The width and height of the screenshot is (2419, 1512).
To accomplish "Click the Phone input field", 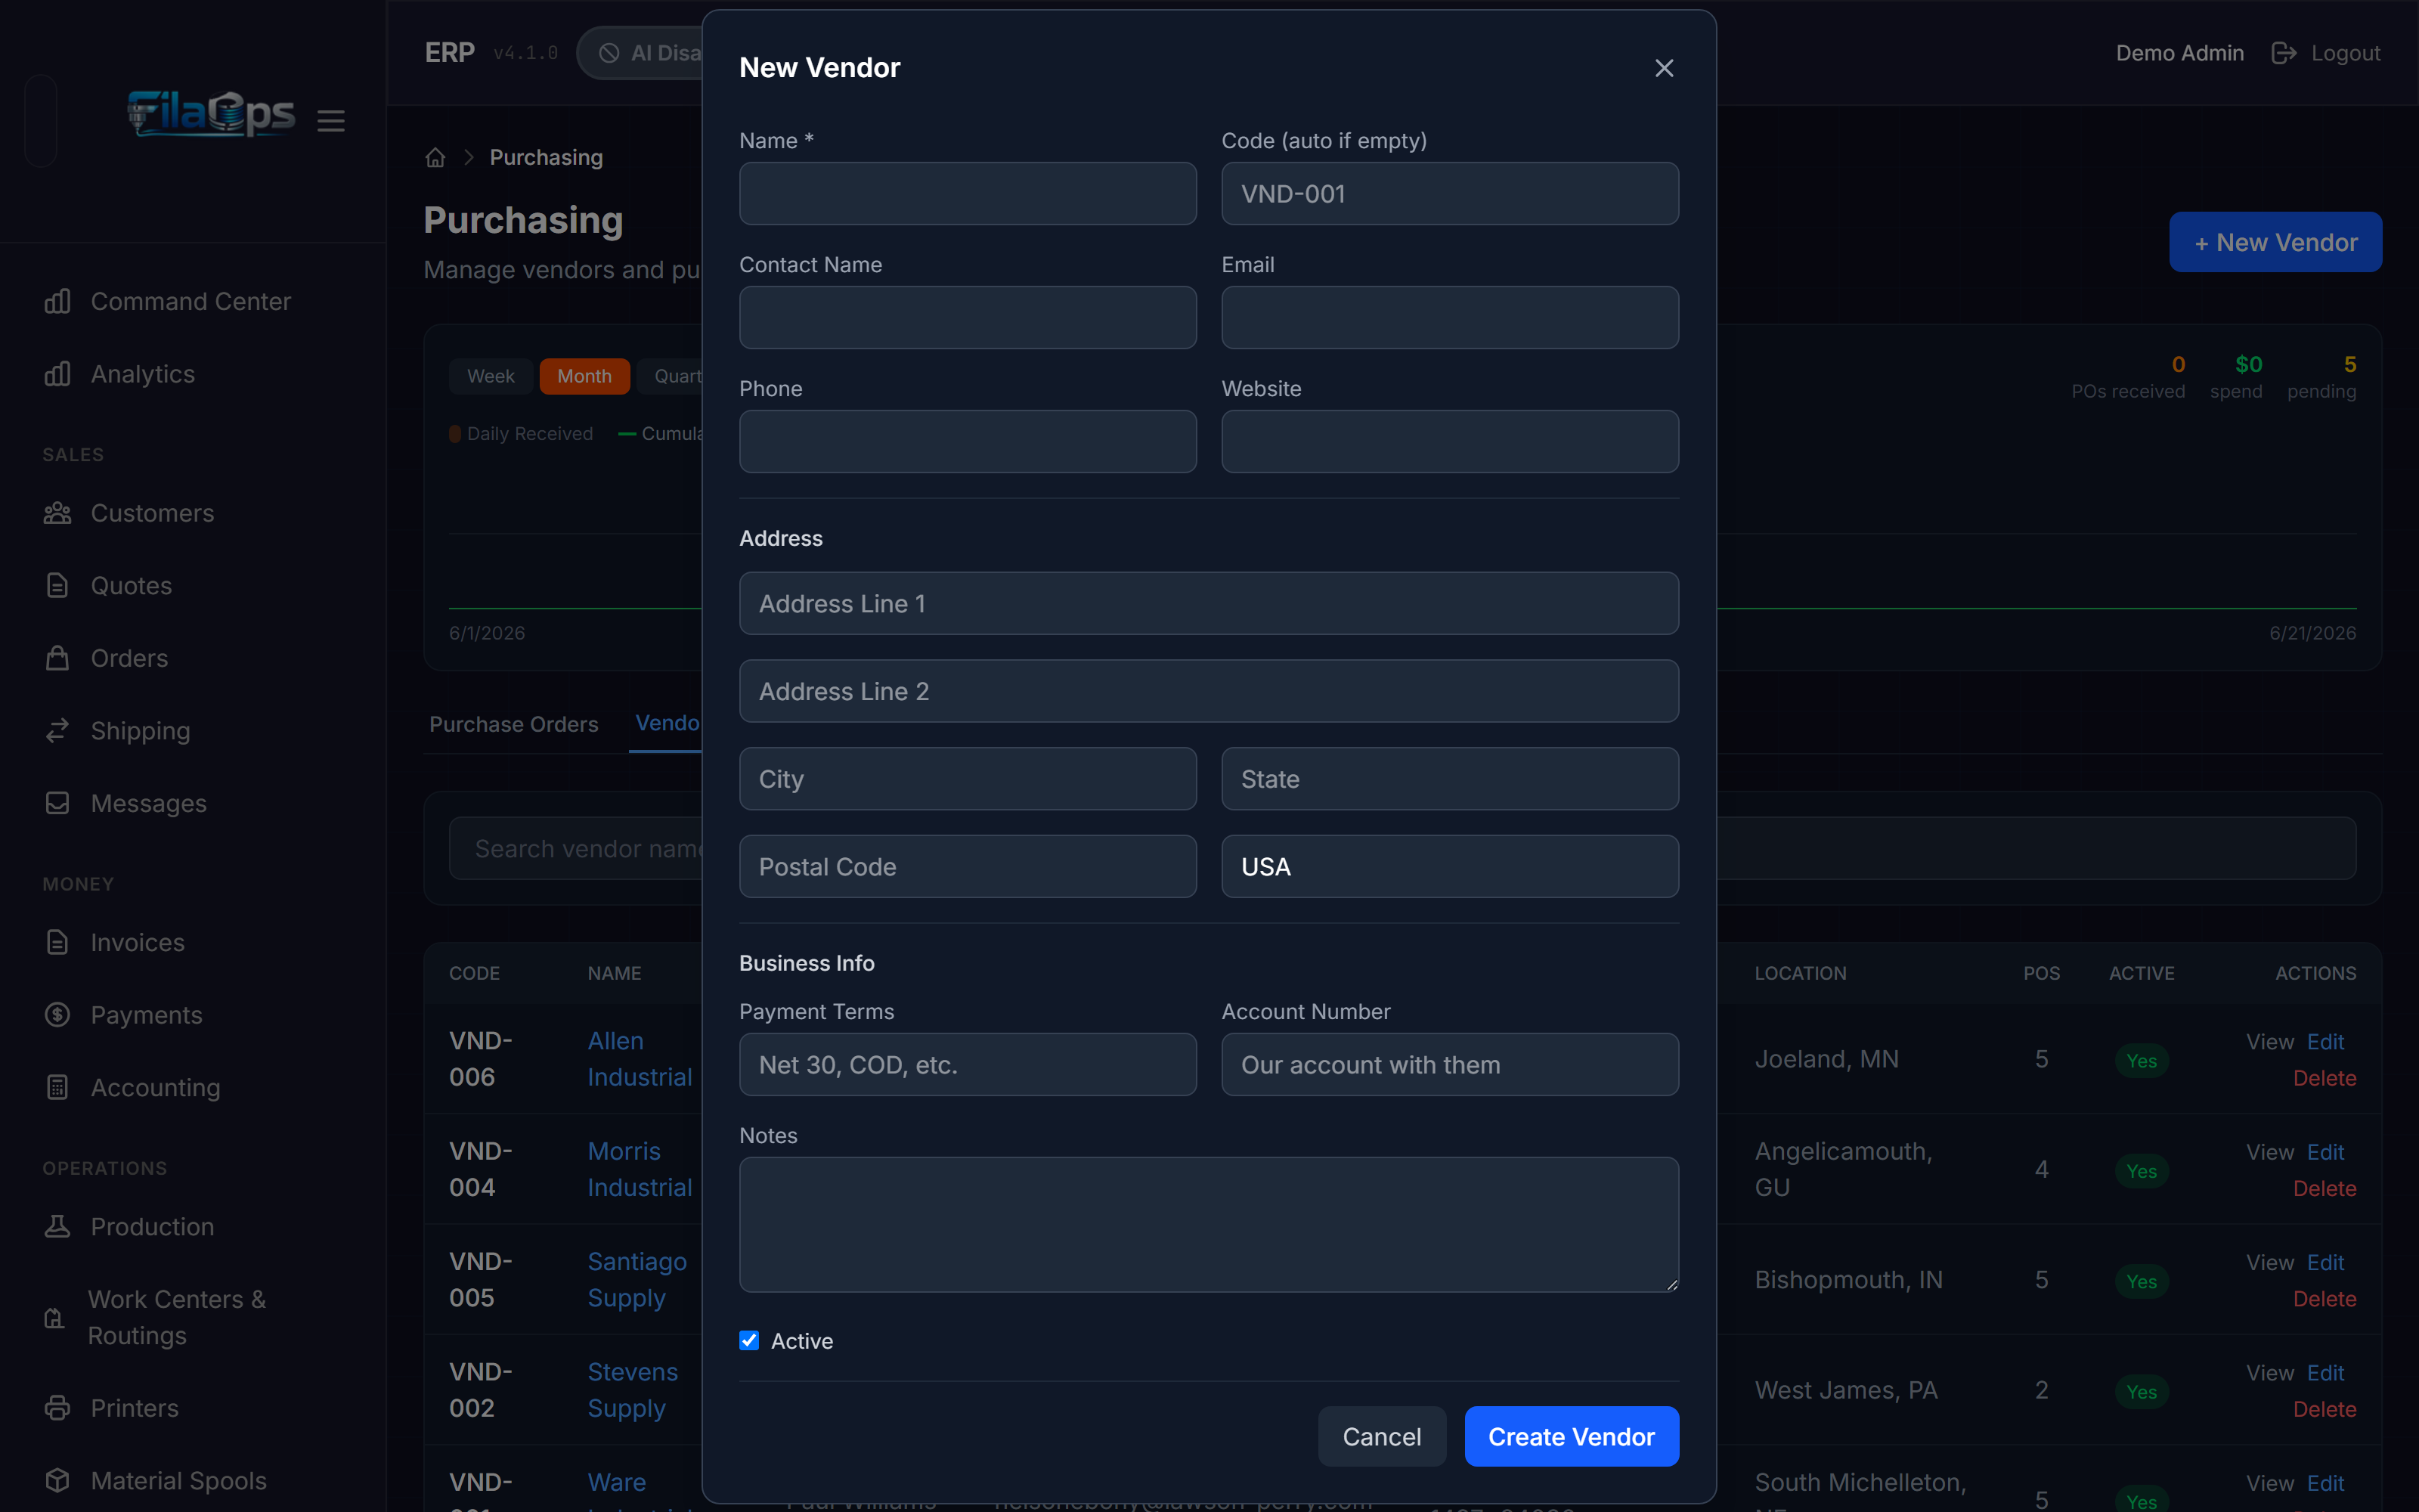I will pyautogui.click(x=968, y=441).
